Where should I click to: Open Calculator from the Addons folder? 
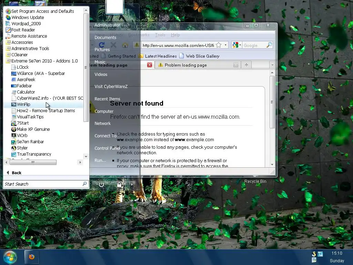[x=26, y=92]
